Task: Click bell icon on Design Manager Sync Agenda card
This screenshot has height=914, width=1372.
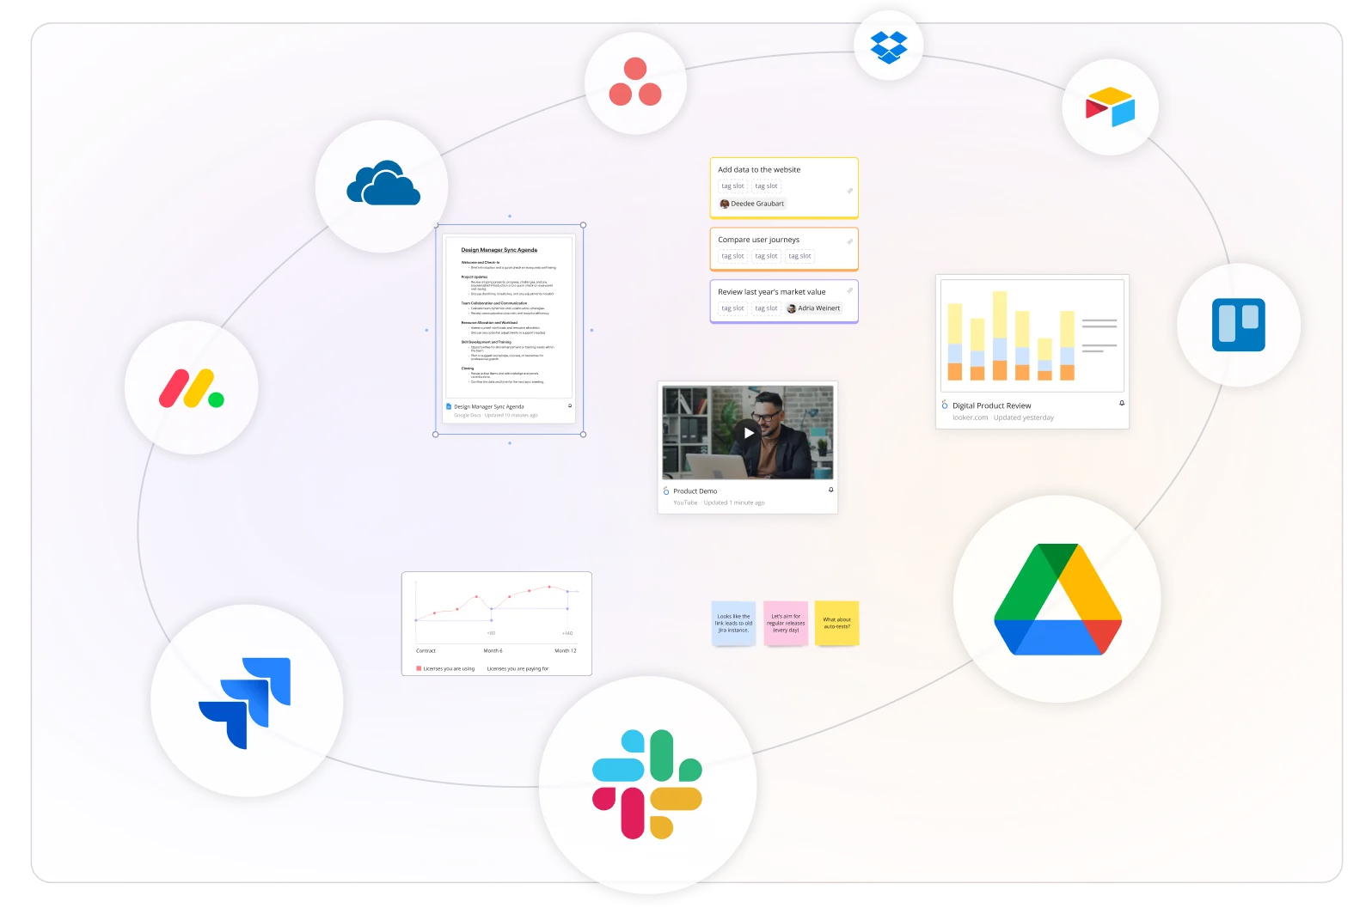Action: tap(570, 405)
